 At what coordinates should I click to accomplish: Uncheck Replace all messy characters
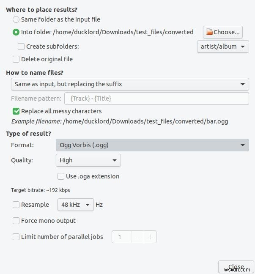(x=16, y=111)
